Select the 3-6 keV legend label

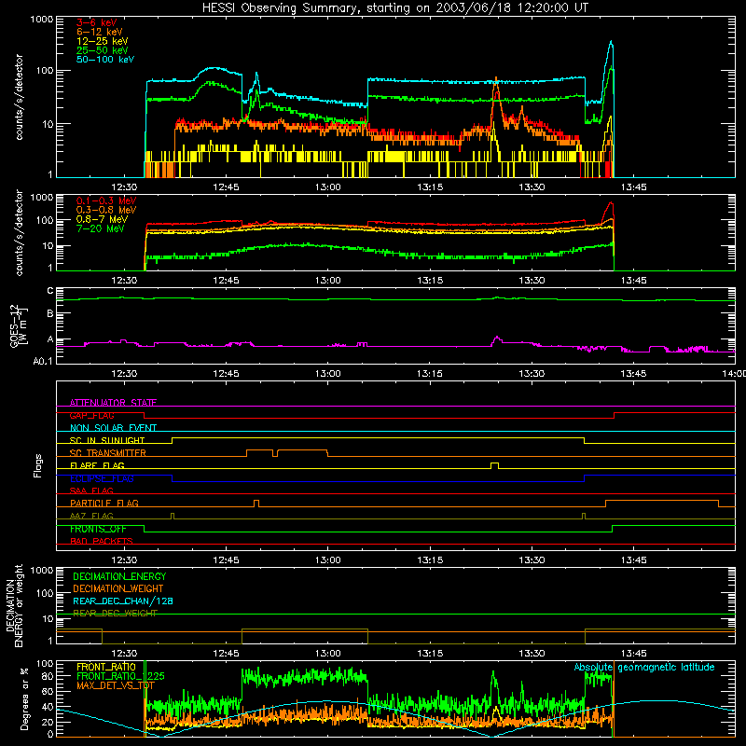(97, 22)
